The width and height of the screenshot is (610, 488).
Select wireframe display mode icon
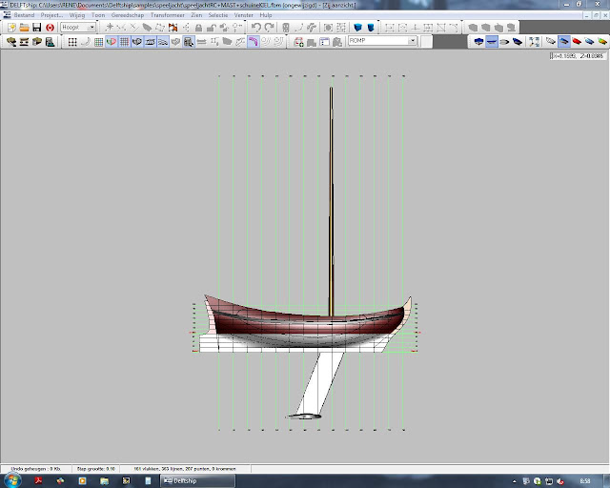551,41
